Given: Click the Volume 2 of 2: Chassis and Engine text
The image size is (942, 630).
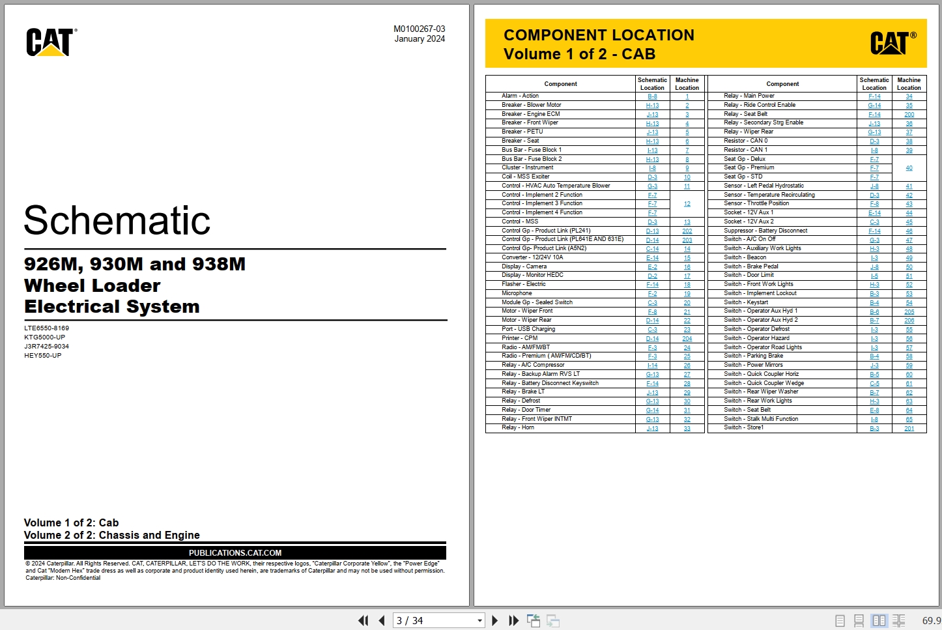Looking at the screenshot, I should pyautogui.click(x=112, y=535).
